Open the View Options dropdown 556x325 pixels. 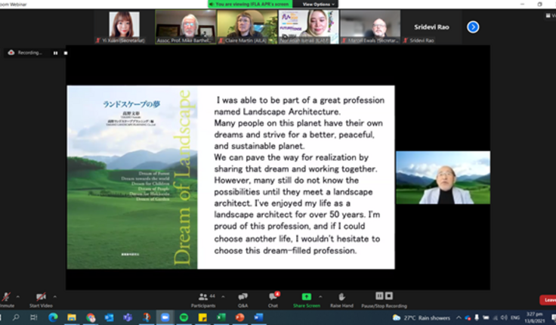(x=318, y=5)
